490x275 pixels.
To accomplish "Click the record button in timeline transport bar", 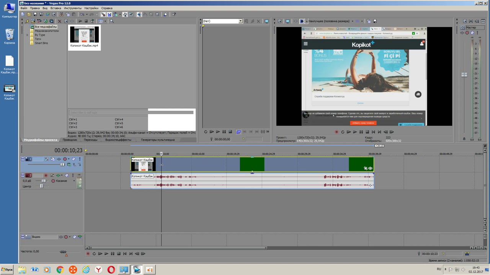I will click(x=88, y=254).
